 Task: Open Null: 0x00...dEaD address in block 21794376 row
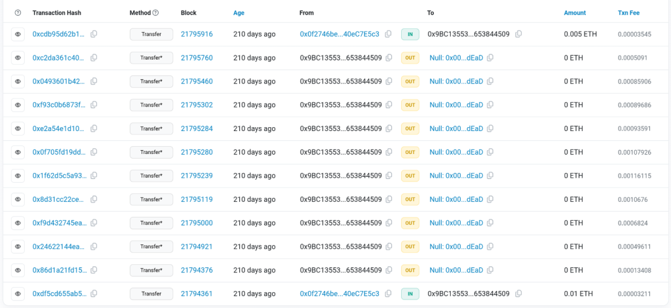coord(456,270)
